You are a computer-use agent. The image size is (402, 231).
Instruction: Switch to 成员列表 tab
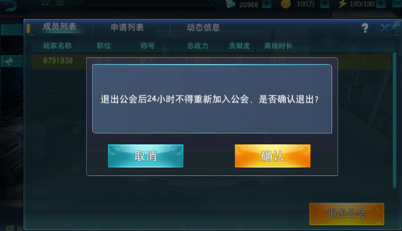coord(59,26)
